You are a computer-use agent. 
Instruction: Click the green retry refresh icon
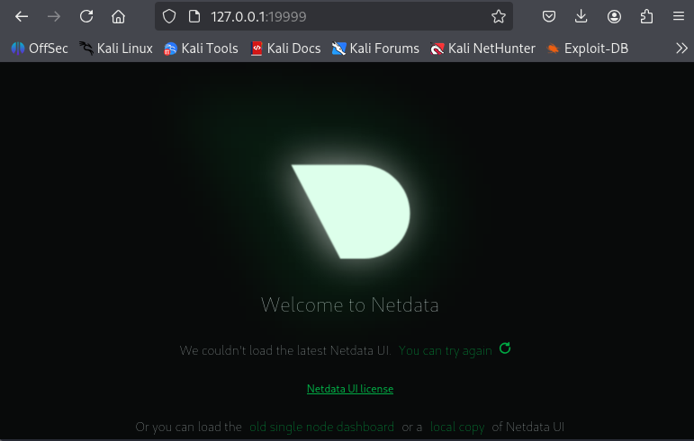[505, 348]
